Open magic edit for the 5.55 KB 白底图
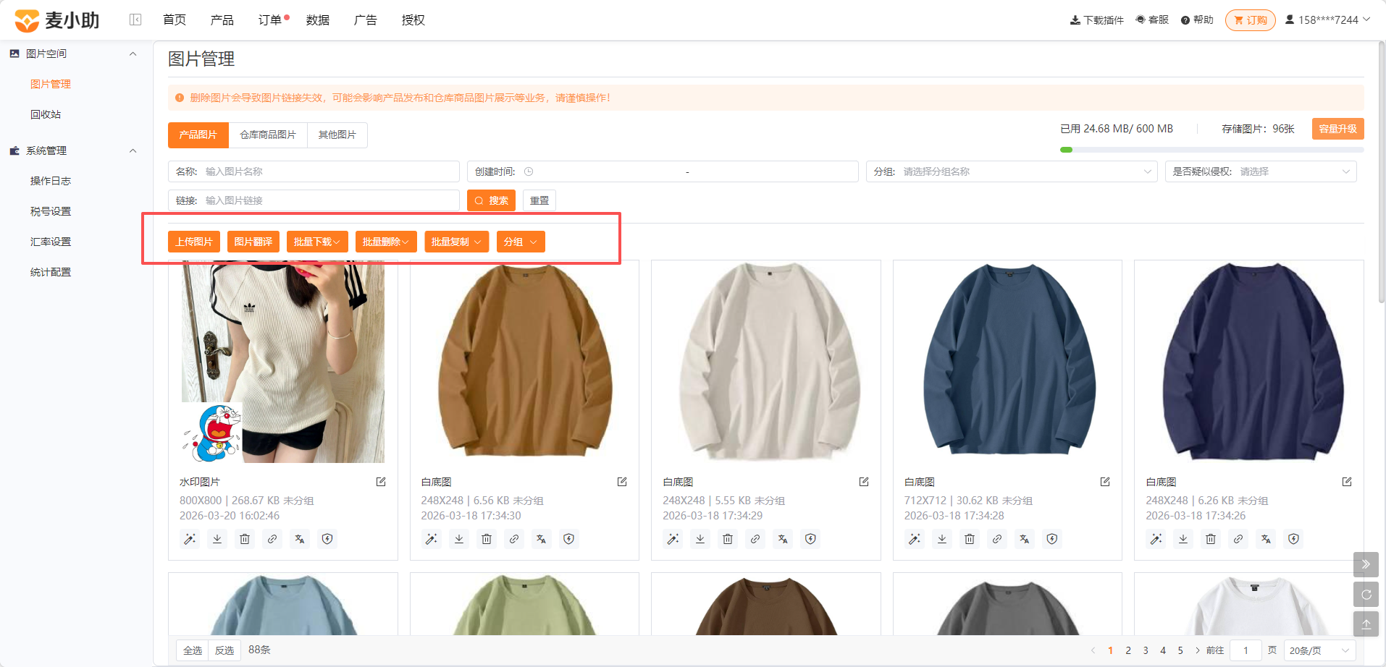The height and width of the screenshot is (667, 1386). pos(673,539)
